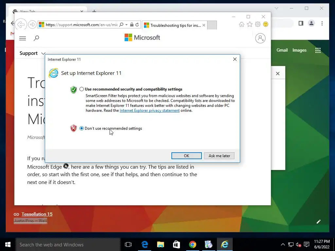The height and width of the screenshot is (251, 335).
Task: Select 'Use recommended security and compatibility settings' radio
Action: tap(81, 89)
